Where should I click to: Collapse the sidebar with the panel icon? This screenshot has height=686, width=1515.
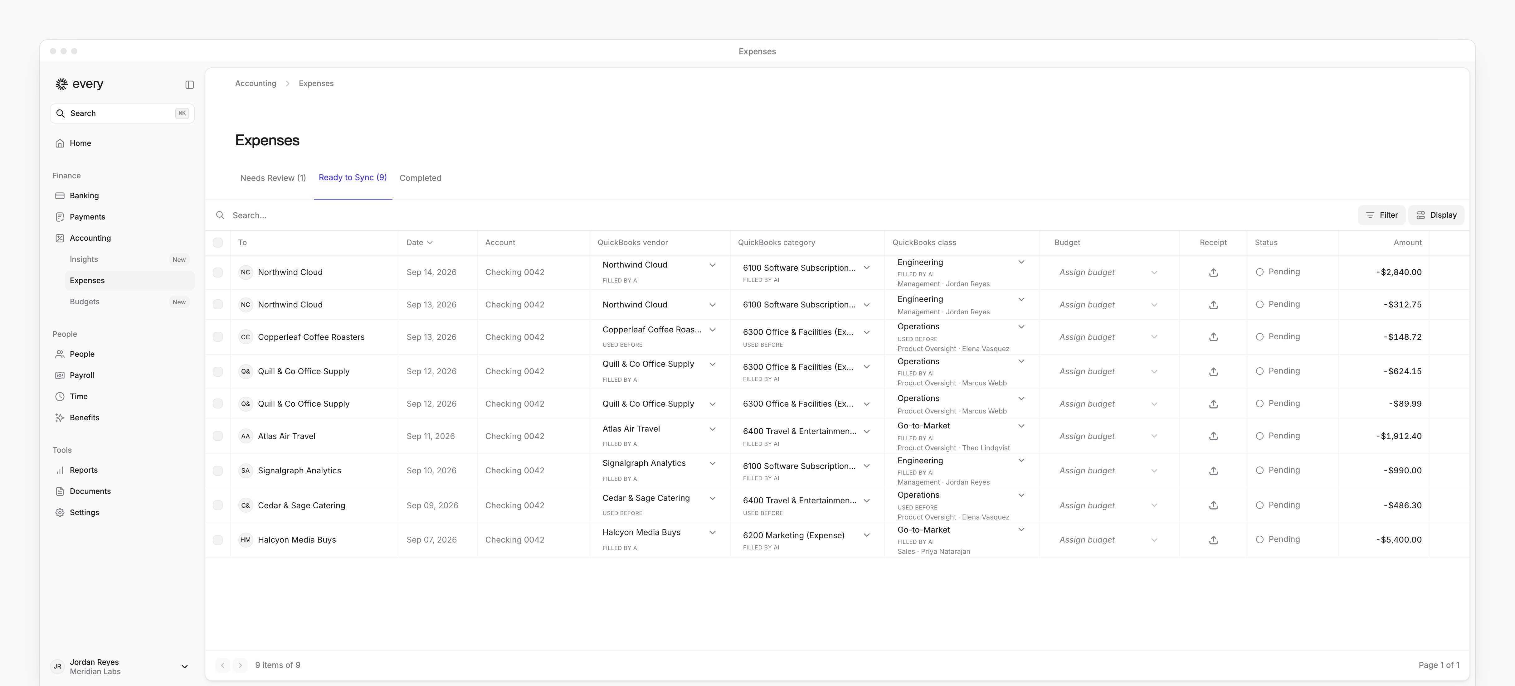point(189,85)
